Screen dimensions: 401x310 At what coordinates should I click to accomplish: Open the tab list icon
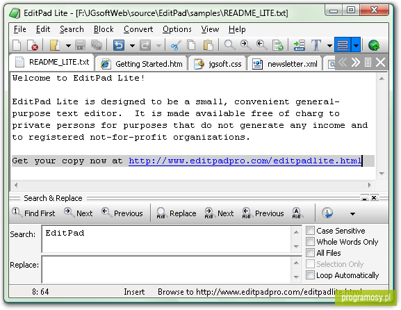click(x=368, y=62)
